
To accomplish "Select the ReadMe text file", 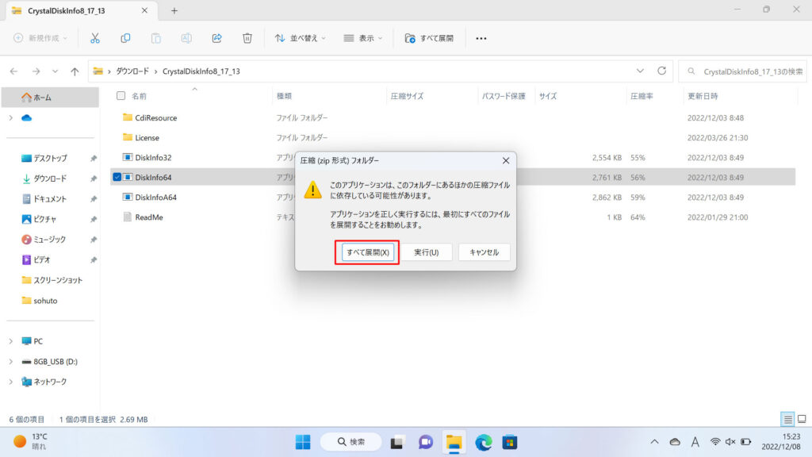I will 149,217.
